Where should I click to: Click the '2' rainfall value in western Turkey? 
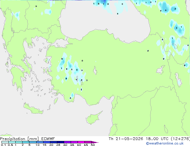[77, 70]
